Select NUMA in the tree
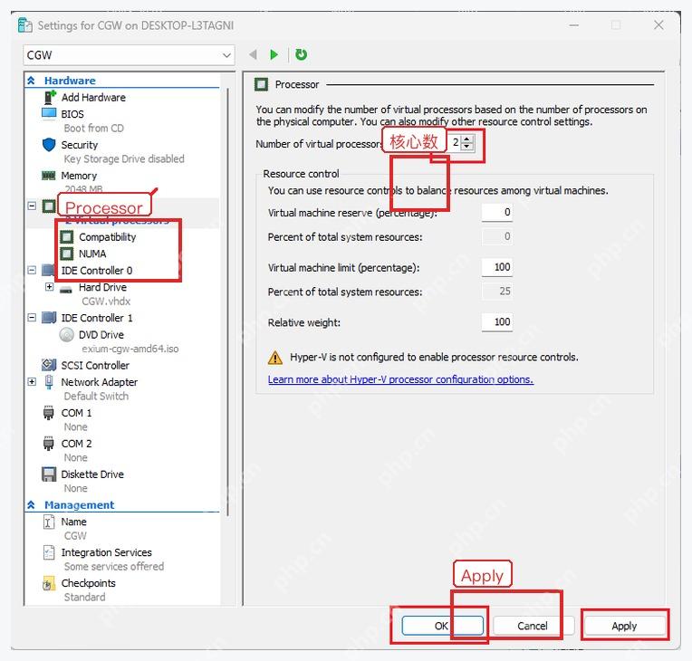The height and width of the screenshot is (661, 692). [x=92, y=254]
